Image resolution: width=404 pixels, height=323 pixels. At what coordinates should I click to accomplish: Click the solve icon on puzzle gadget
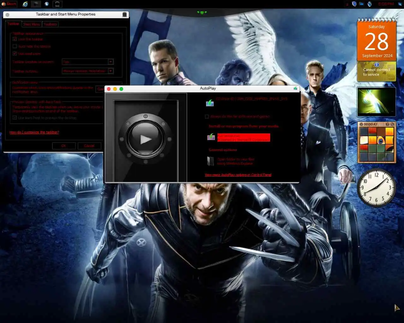(392, 124)
